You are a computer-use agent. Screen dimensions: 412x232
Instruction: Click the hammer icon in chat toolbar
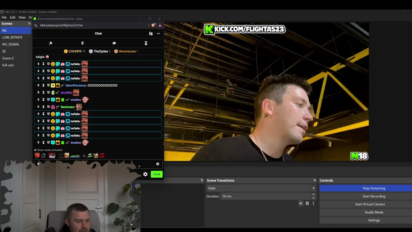pos(51,43)
